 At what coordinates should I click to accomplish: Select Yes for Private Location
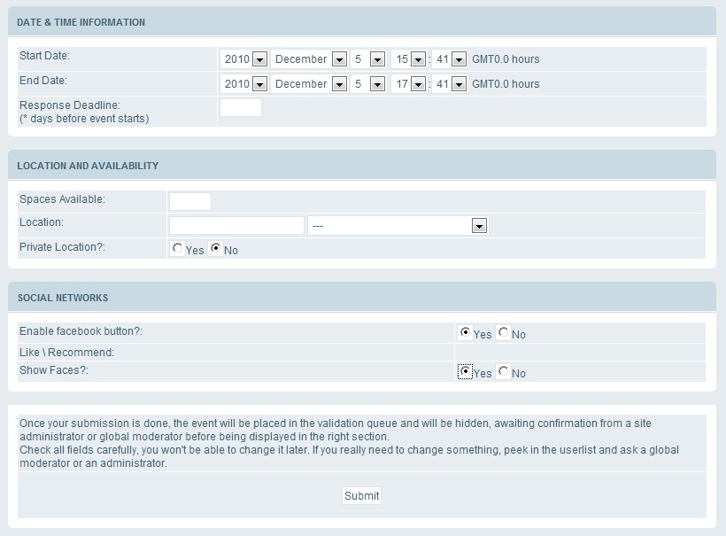point(178,249)
